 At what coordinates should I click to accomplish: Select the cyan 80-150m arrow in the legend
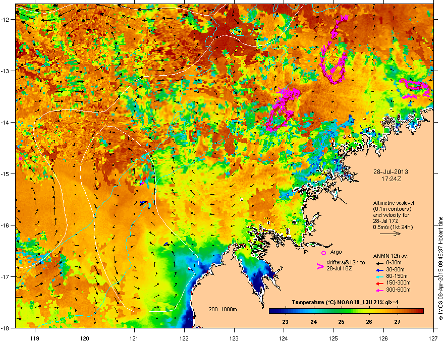[379, 276]
